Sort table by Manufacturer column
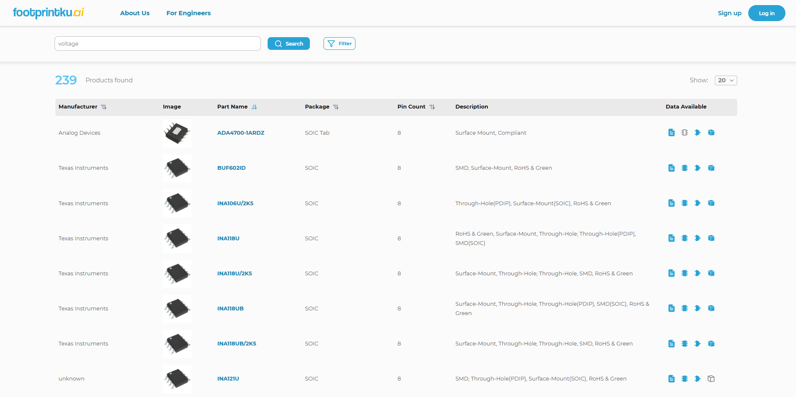The height and width of the screenshot is (397, 796). (104, 107)
